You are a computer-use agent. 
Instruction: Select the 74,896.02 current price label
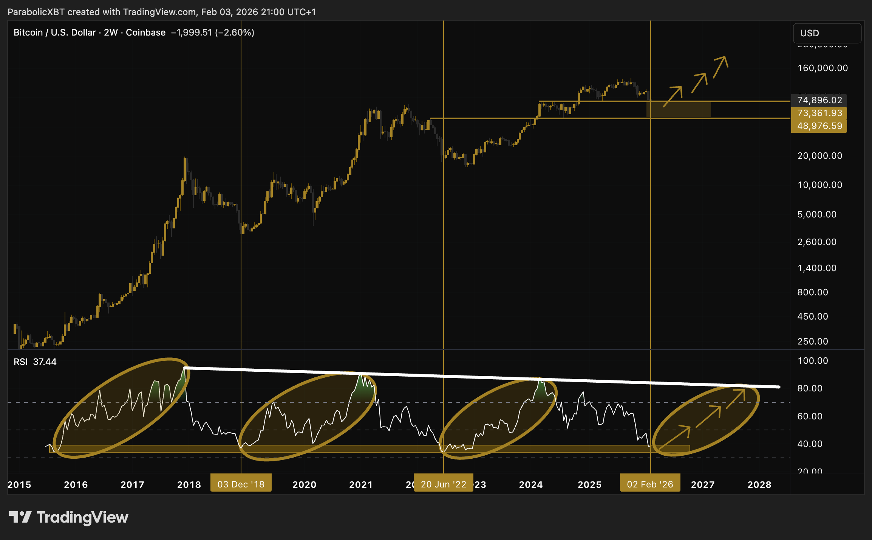coord(819,100)
